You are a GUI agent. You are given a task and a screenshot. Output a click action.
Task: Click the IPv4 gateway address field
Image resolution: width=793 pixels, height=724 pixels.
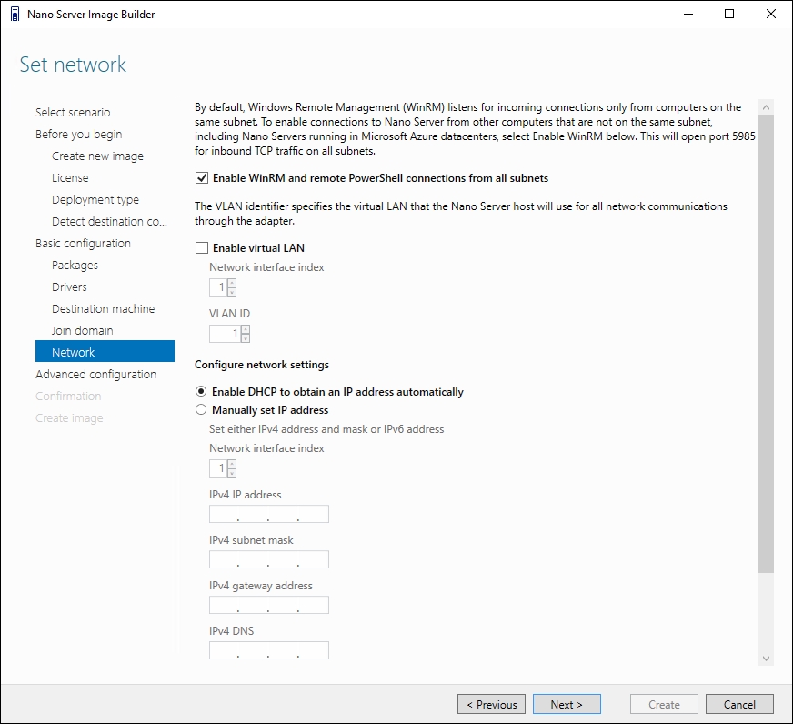[269, 605]
